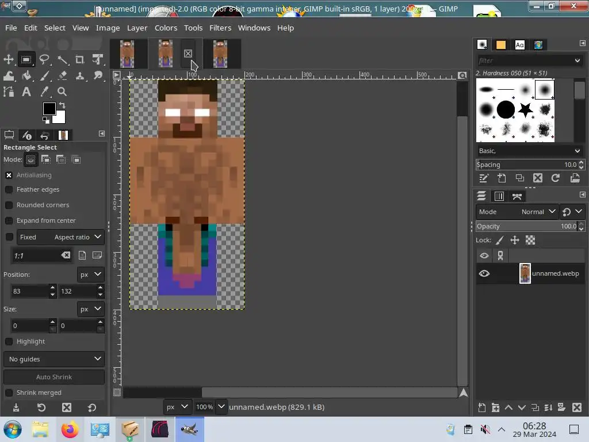Screen dimensions: 589x442
Task: Adjust the layer Opacity slider
Action: click(527, 226)
